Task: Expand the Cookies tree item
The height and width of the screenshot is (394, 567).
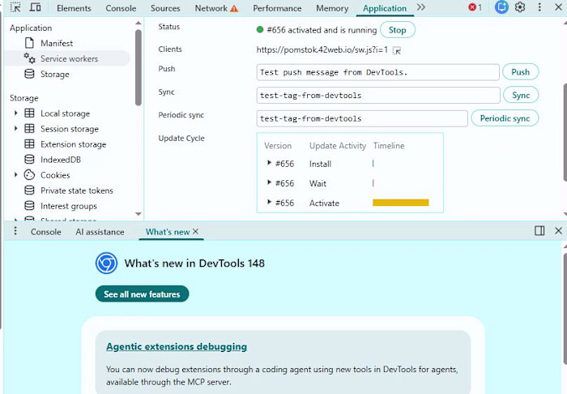Action: tap(15, 175)
